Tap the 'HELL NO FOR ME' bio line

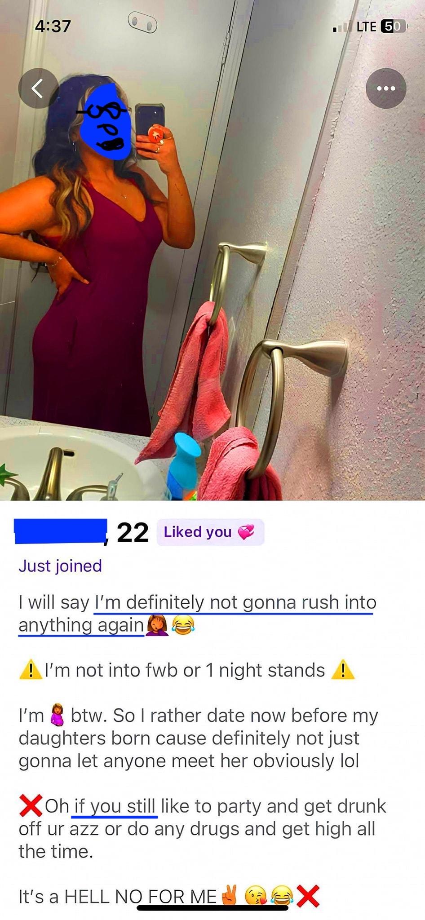click(x=169, y=897)
